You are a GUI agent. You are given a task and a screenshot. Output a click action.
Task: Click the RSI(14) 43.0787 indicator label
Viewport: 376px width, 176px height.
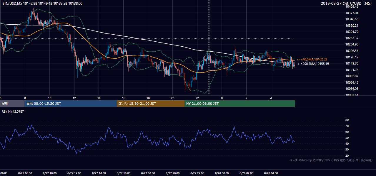tap(13, 111)
